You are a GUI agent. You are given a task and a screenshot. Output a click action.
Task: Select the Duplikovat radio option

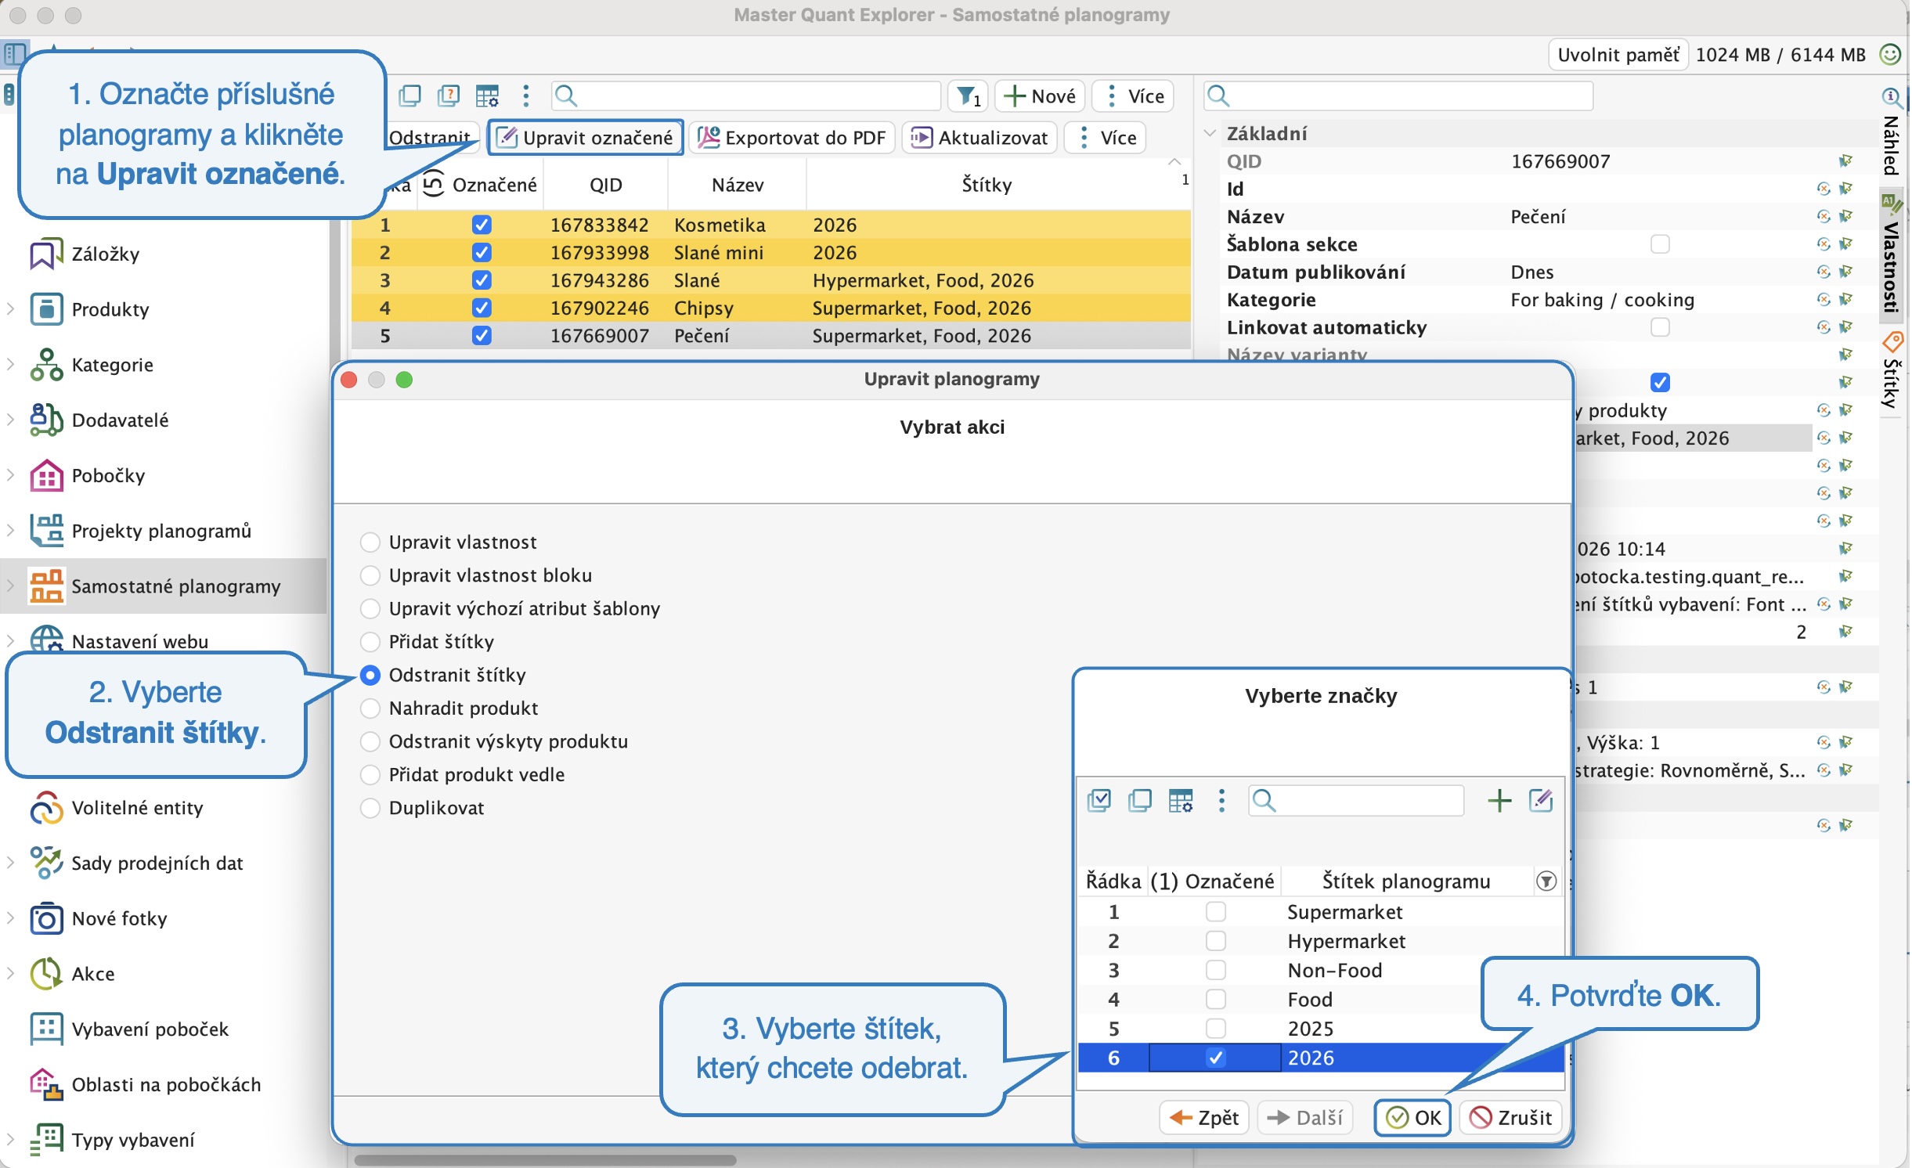pyautogui.click(x=370, y=808)
